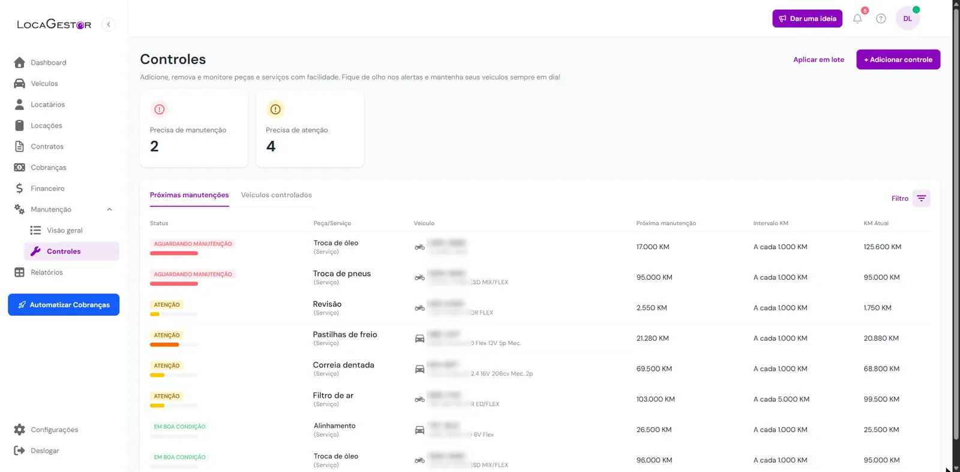
Task: Open Configurações gear icon
Action: tap(19, 429)
